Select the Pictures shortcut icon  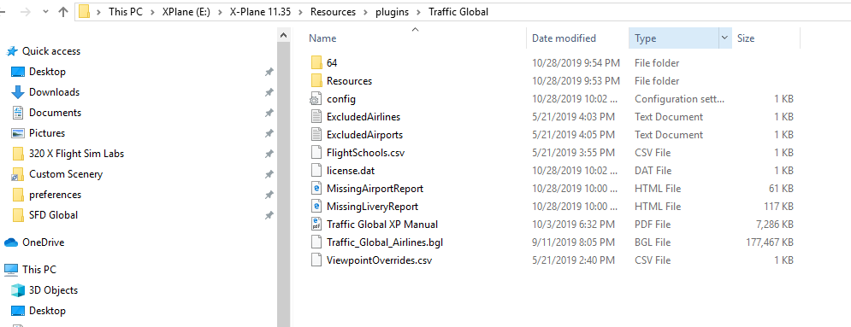(18, 133)
